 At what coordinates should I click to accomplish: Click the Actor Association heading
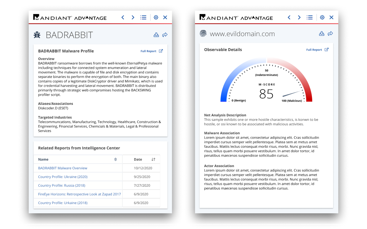(219, 166)
